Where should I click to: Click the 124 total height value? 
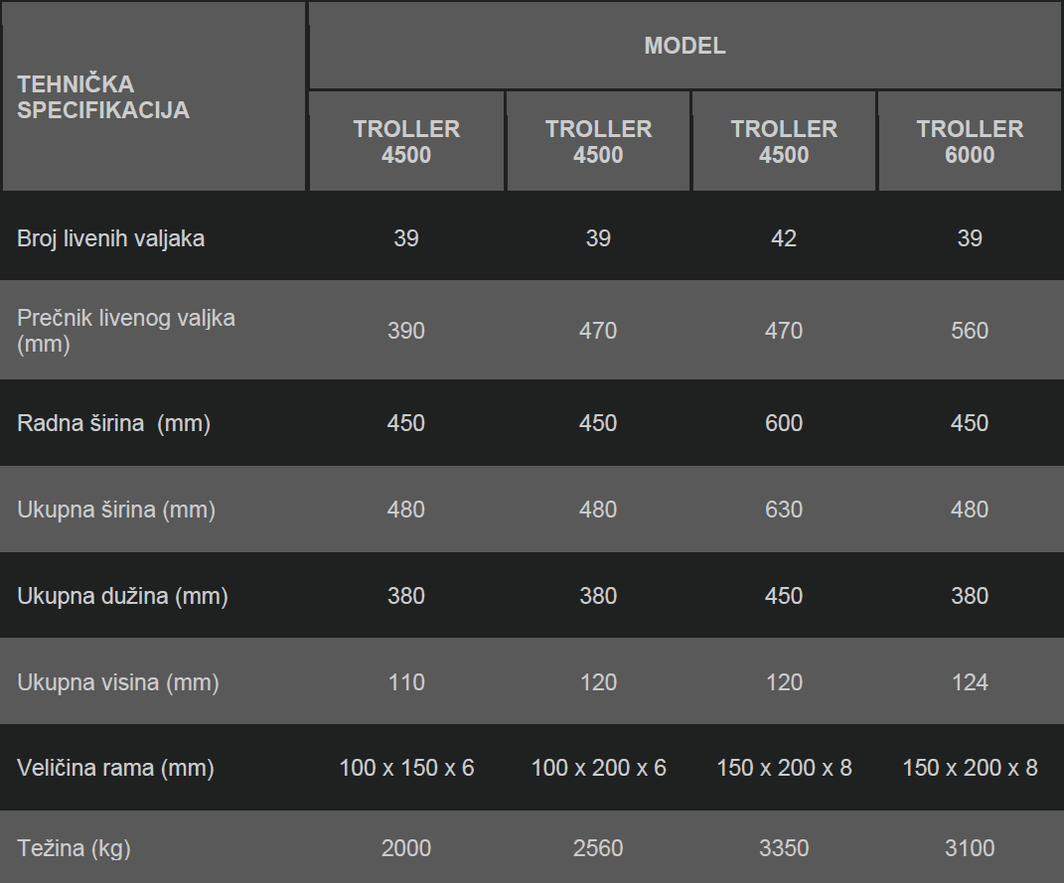[x=969, y=682]
